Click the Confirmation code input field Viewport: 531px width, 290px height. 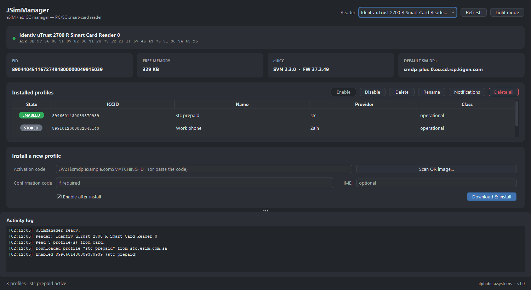(x=194, y=183)
